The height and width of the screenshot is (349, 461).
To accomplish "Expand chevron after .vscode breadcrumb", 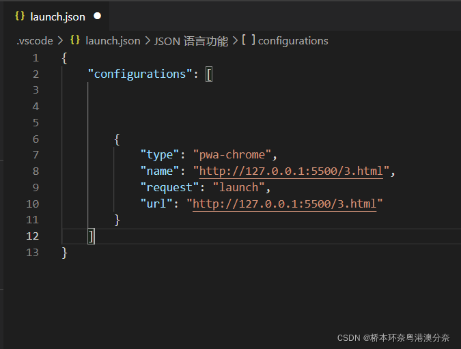I will (x=60, y=40).
